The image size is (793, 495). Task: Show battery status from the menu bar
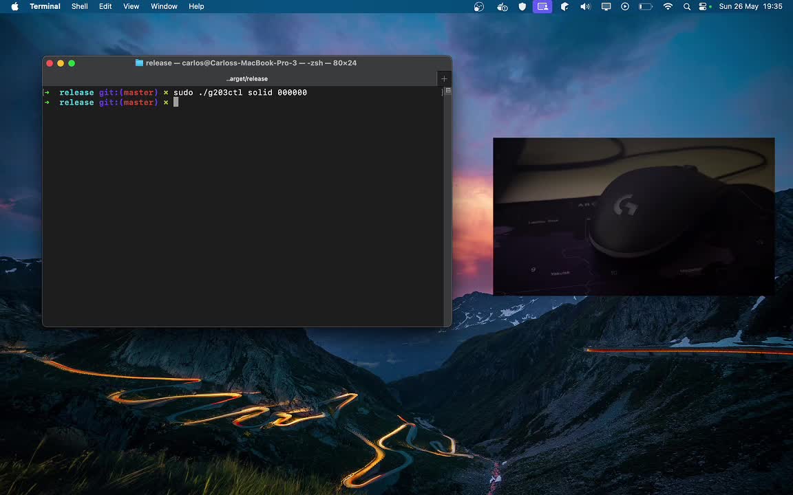(646, 7)
